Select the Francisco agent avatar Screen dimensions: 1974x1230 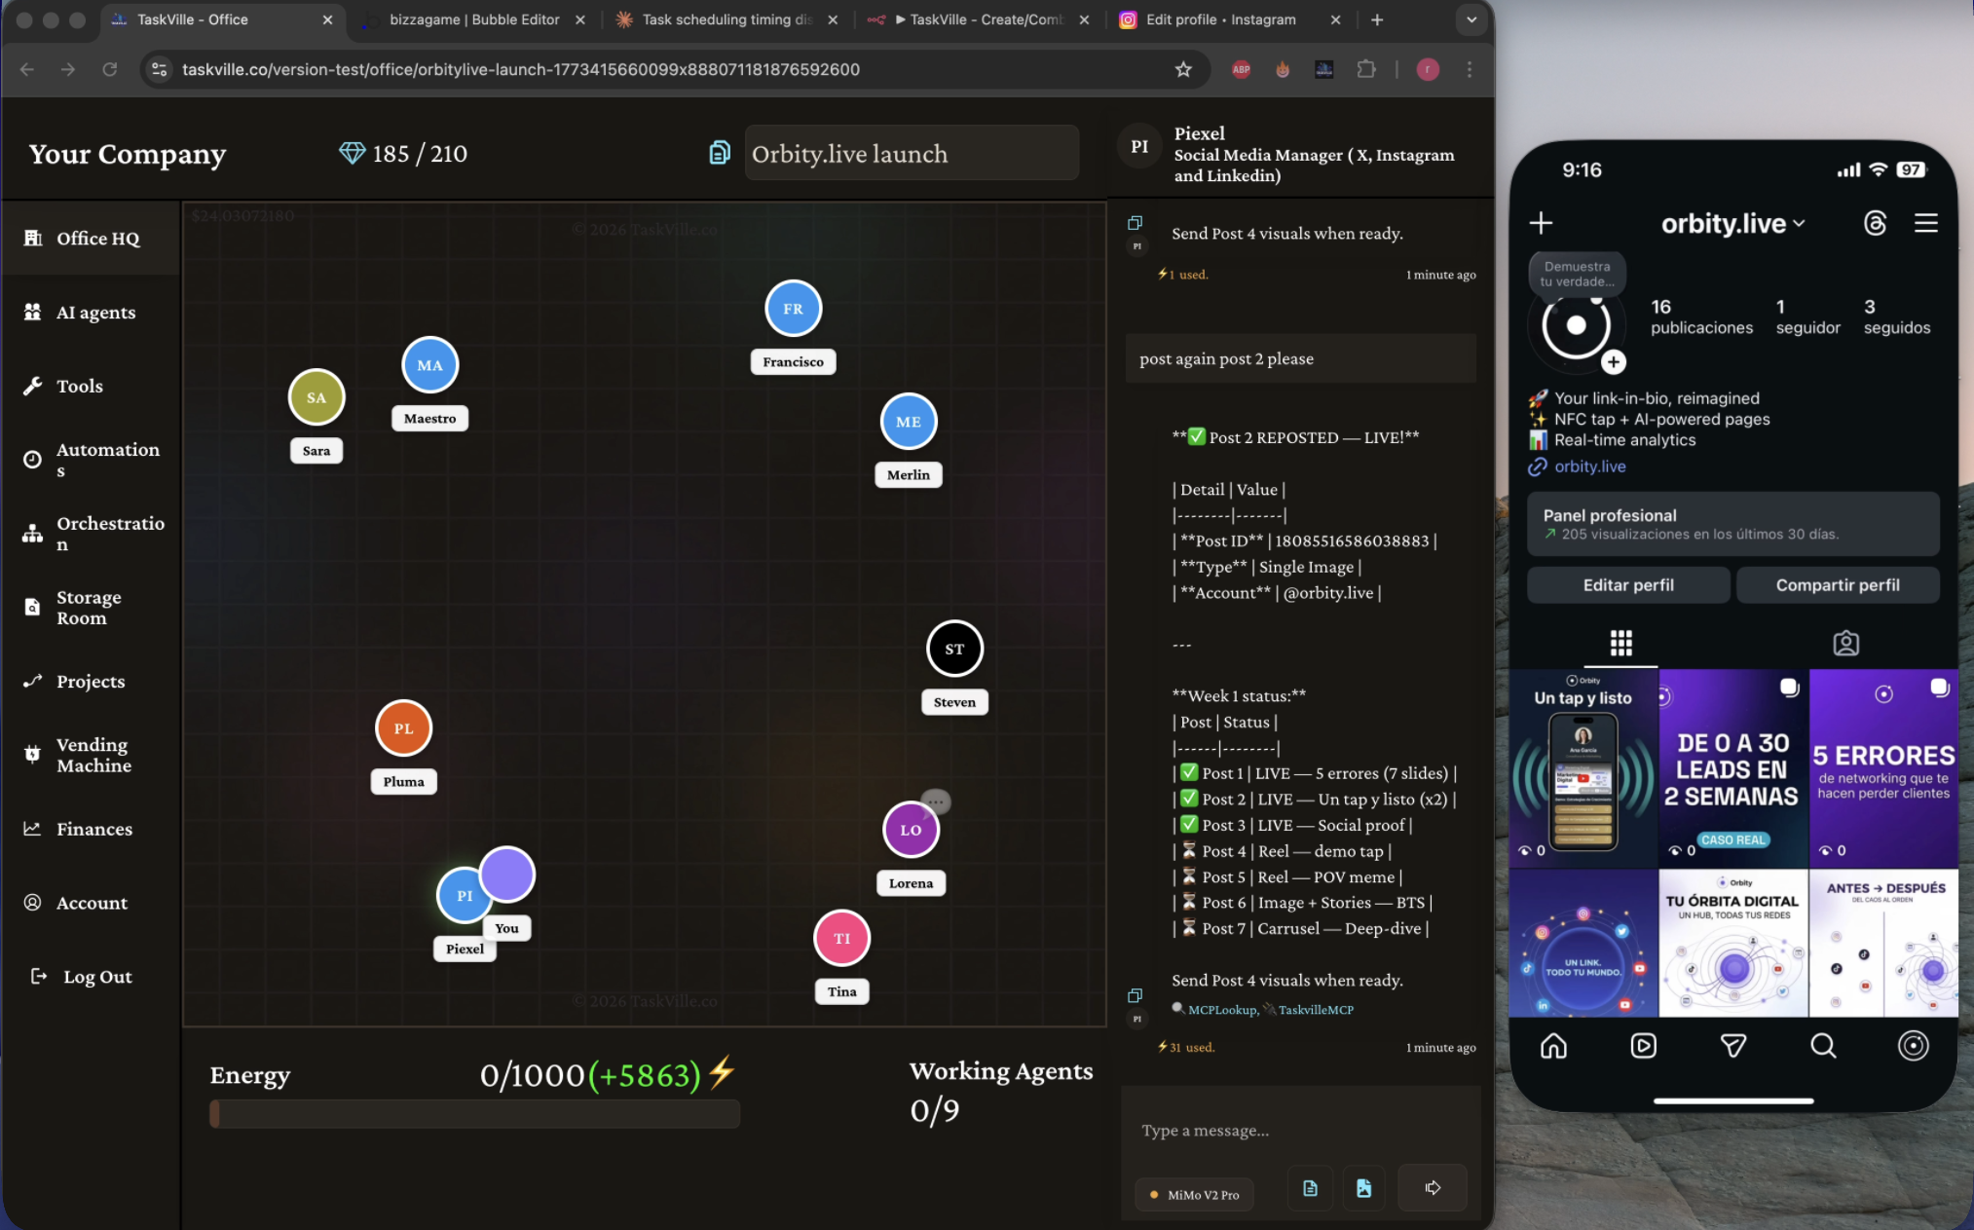coord(794,309)
